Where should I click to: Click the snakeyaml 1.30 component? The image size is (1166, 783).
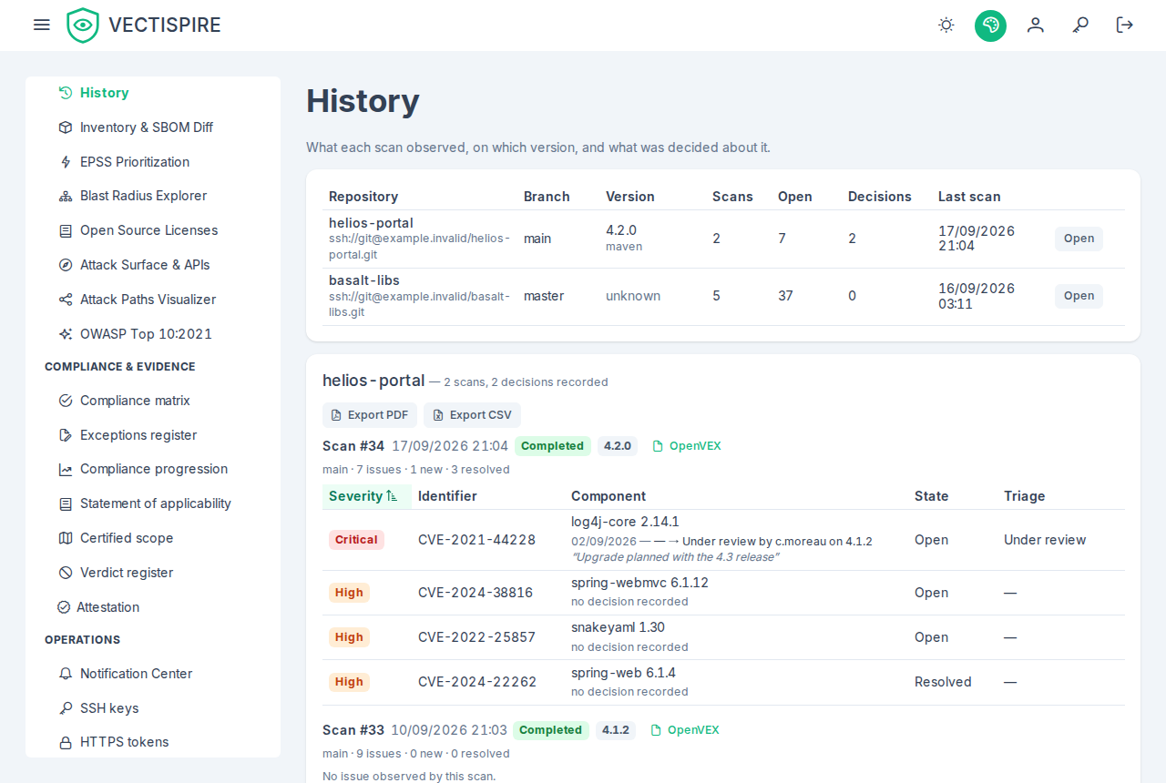click(618, 627)
